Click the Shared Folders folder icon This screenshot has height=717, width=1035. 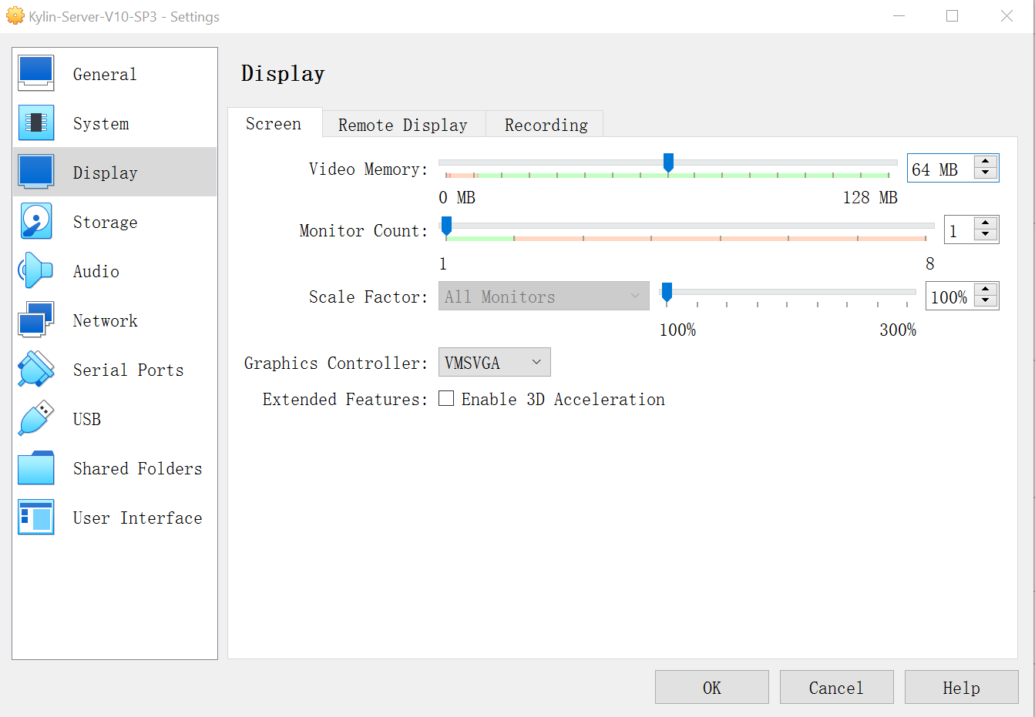coord(36,467)
